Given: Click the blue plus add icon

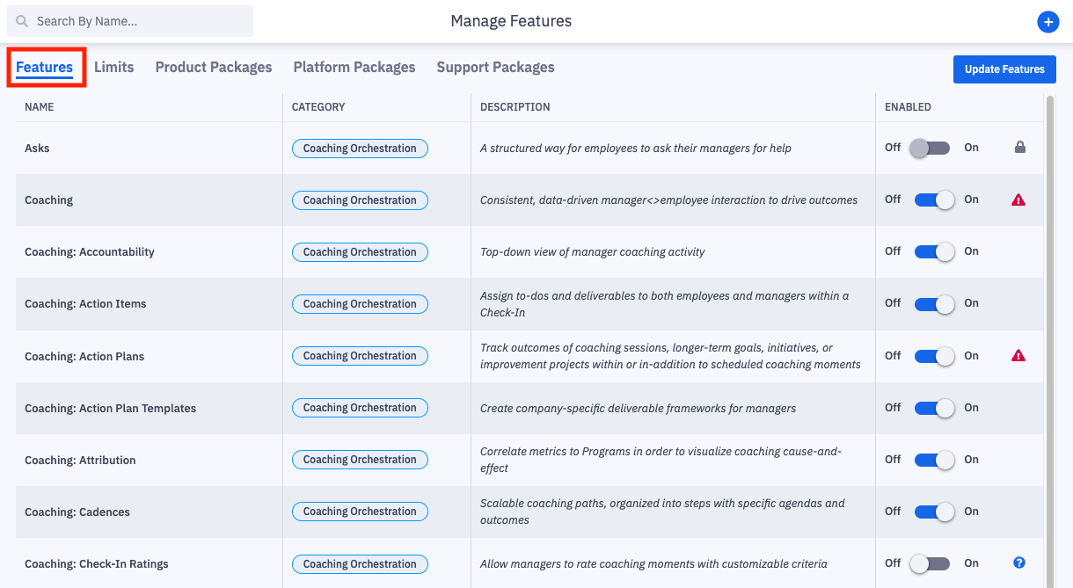Looking at the screenshot, I should tap(1047, 22).
